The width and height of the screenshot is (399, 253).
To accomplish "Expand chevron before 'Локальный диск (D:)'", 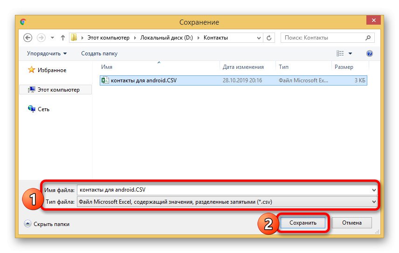I will coord(135,38).
